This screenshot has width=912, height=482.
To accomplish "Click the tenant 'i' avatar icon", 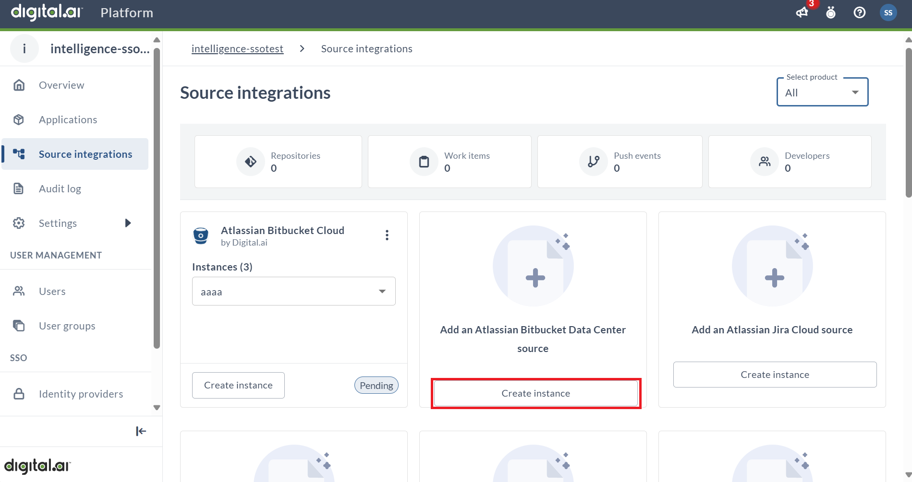I will tap(24, 48).
